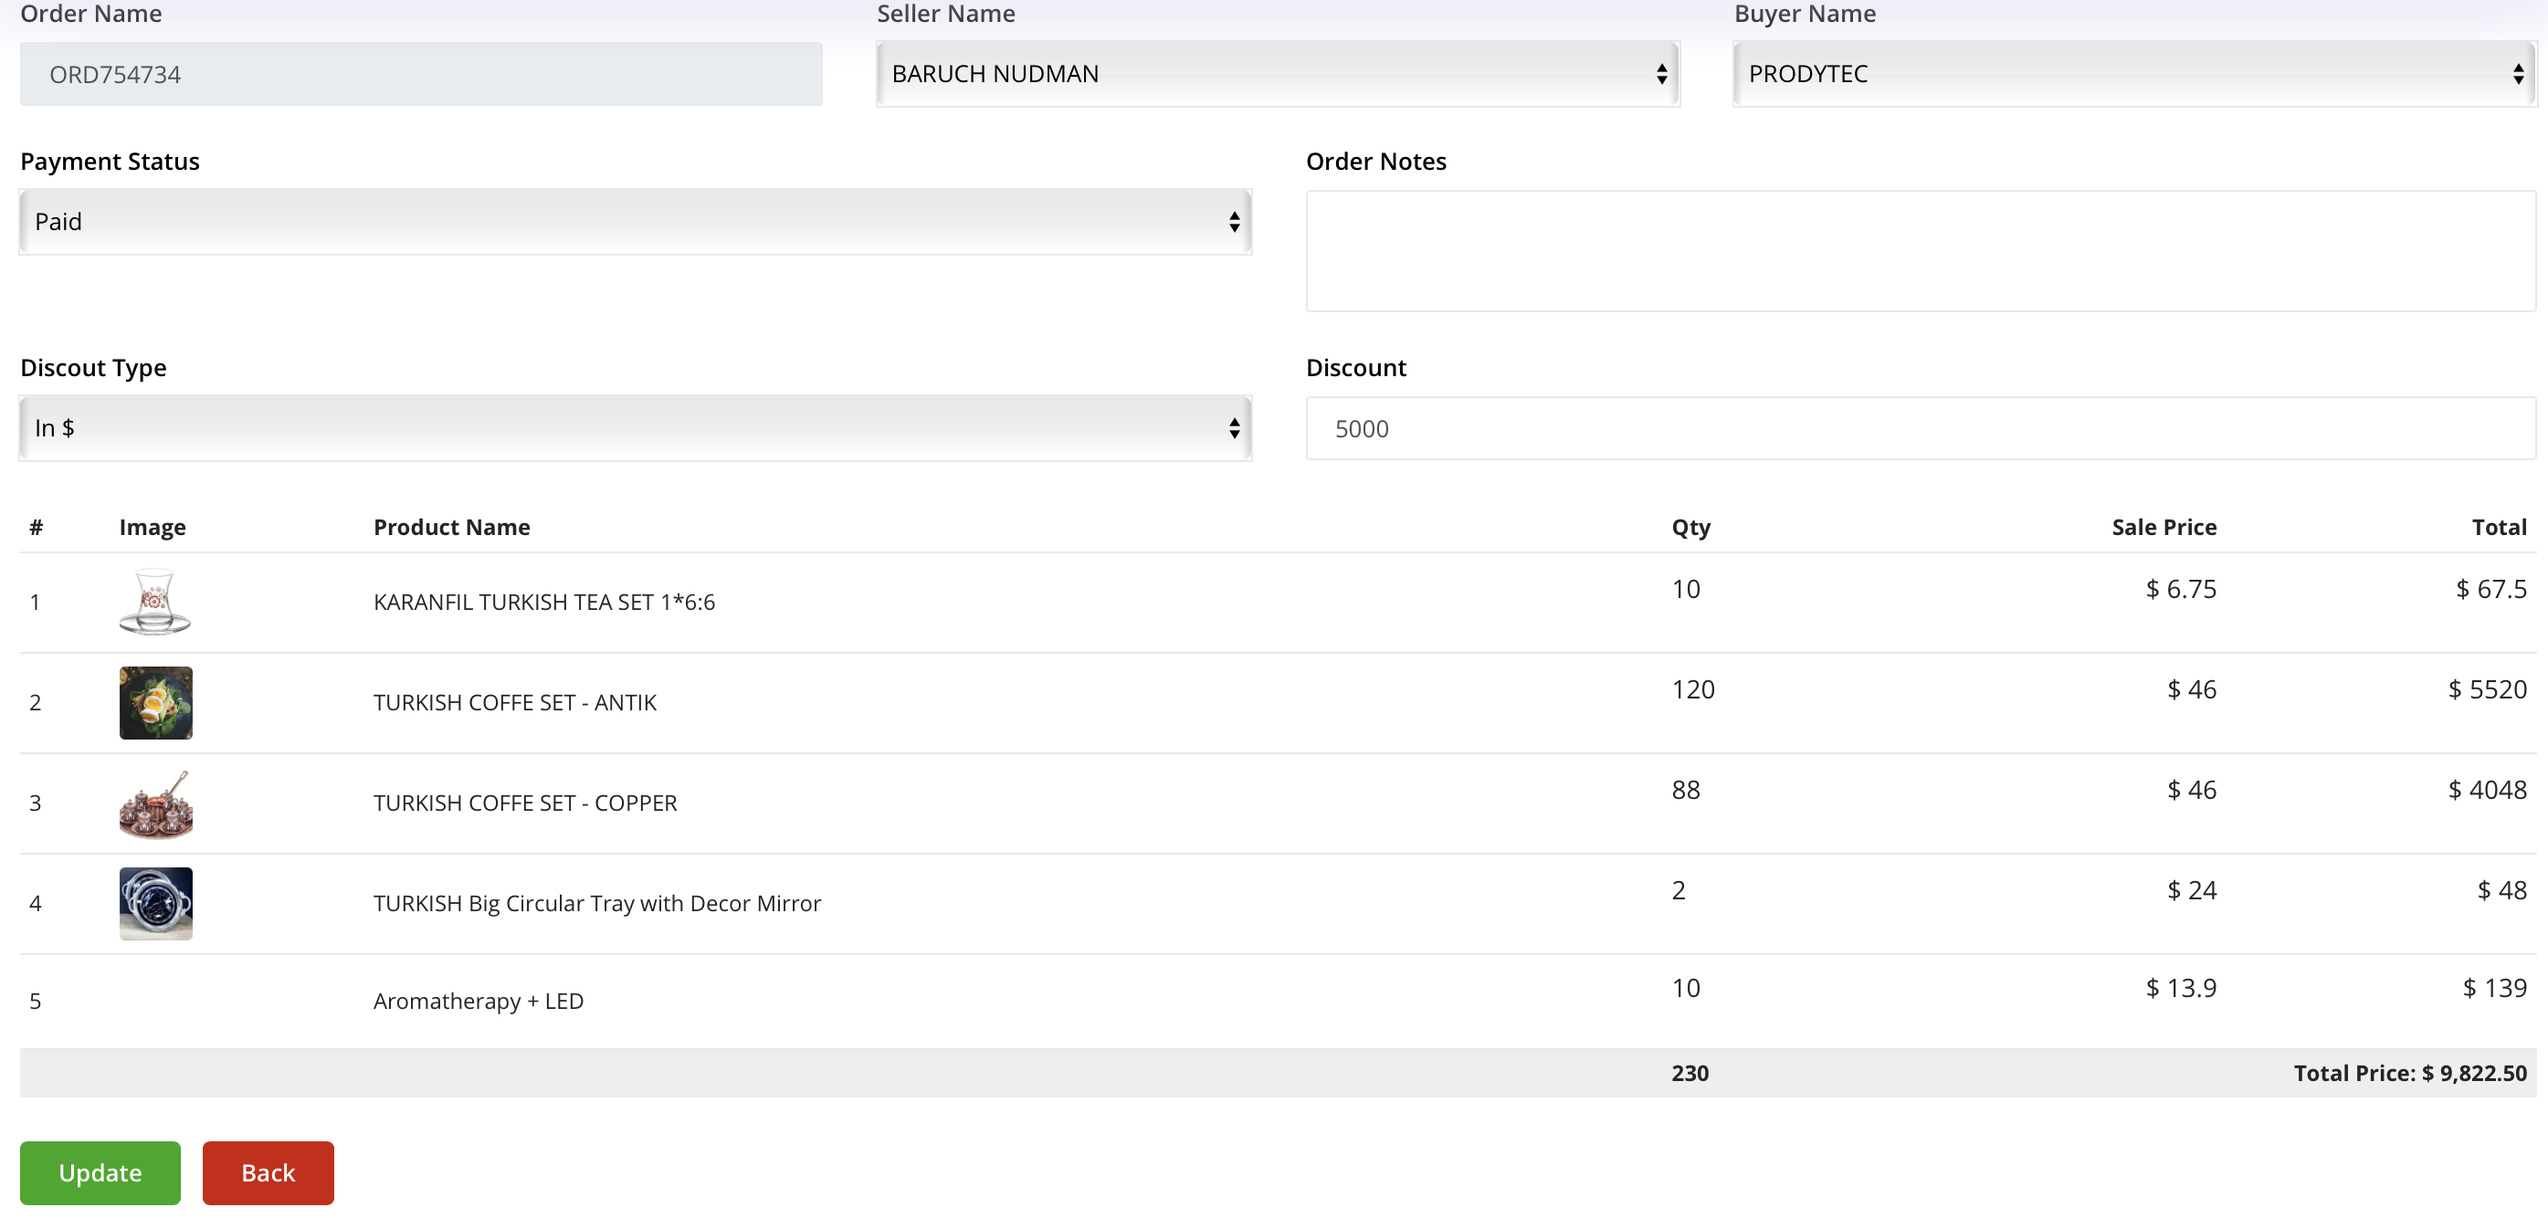Image resolution: width=2548 pixels, height=1218 pixels.
Task: Click the Update button
Action: tap(100, 1173)
